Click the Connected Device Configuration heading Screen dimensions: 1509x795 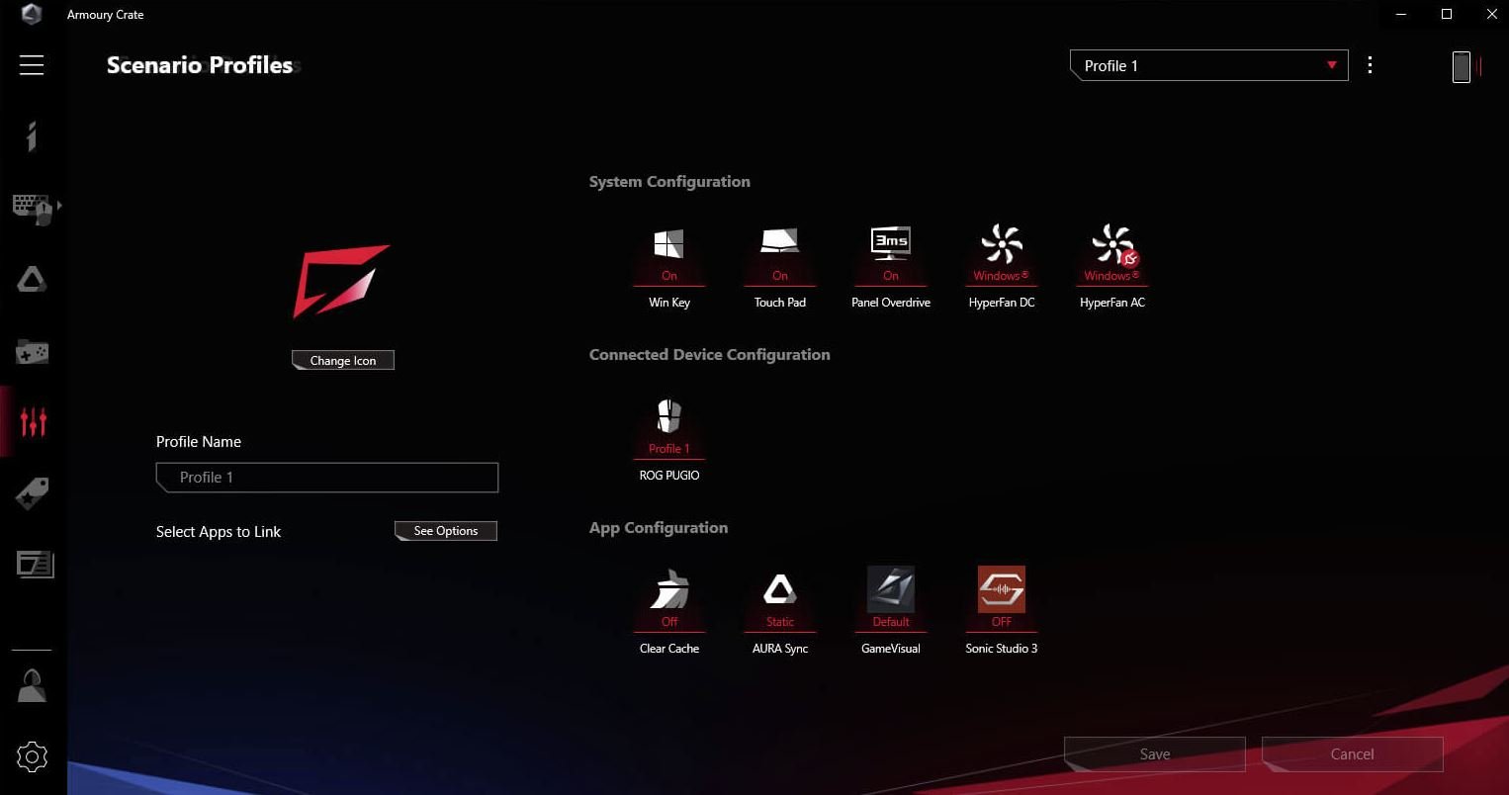tap(709, 355)
